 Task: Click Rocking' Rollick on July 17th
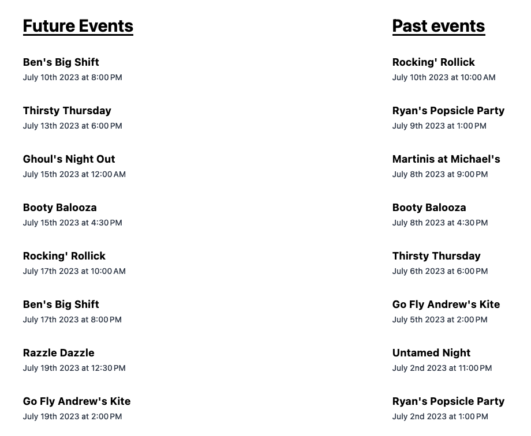(64, 256)
